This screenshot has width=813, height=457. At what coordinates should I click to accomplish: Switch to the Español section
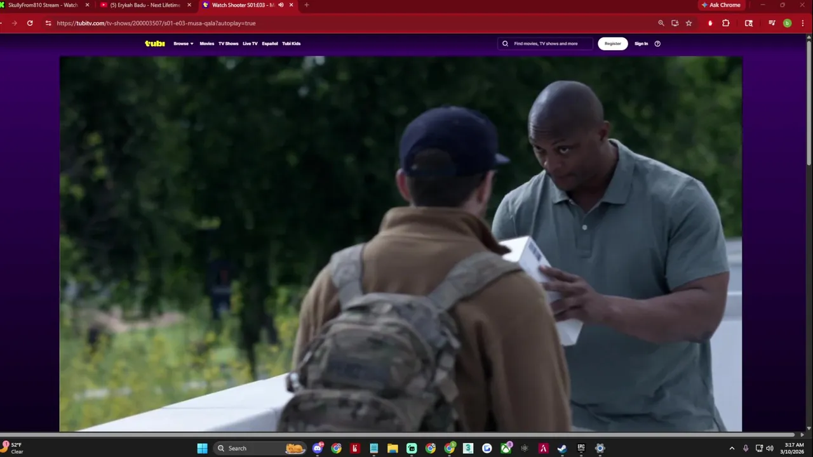coord(270,44)
